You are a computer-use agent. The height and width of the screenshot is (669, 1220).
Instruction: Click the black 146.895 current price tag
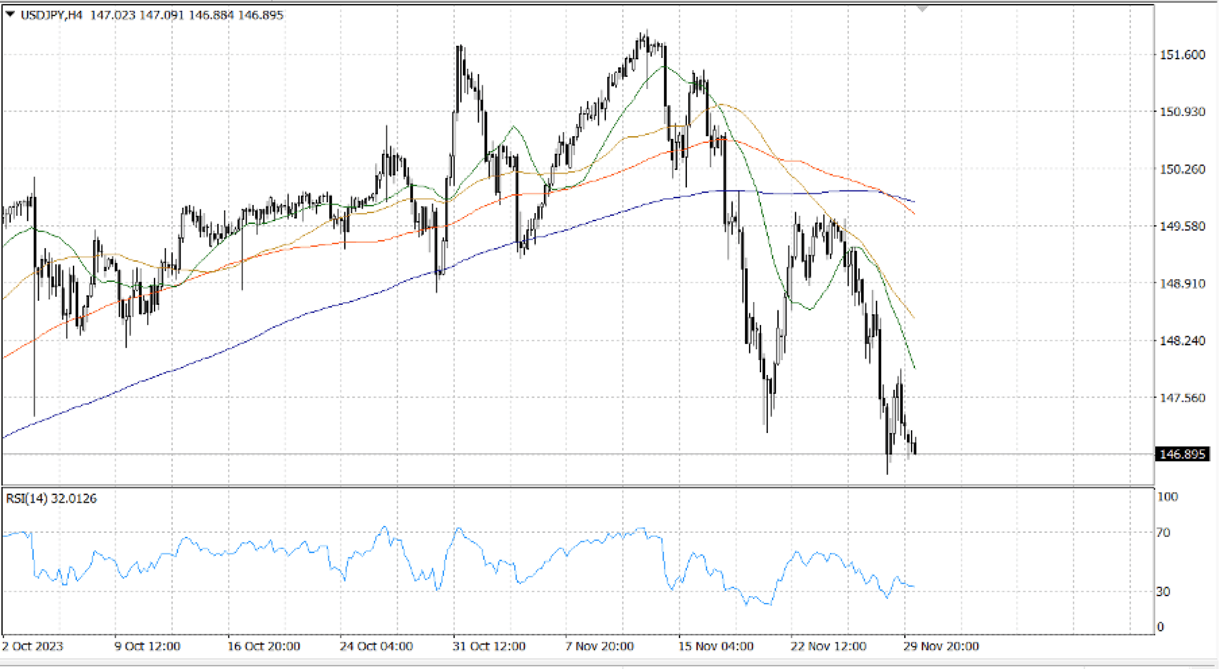click(x=1182, y=454)
